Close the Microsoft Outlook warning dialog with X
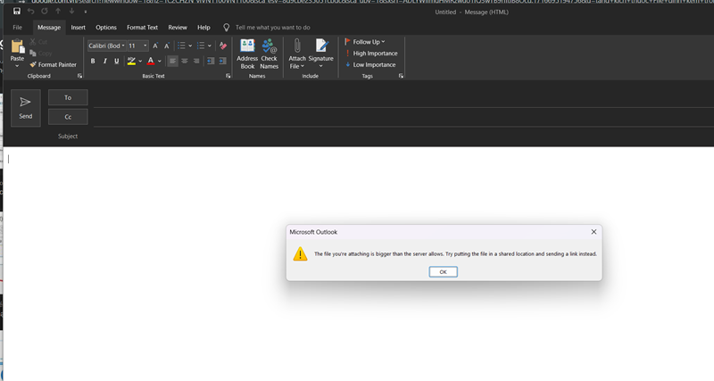Viewport: 714px width, 381px height. tap(594, 232)
